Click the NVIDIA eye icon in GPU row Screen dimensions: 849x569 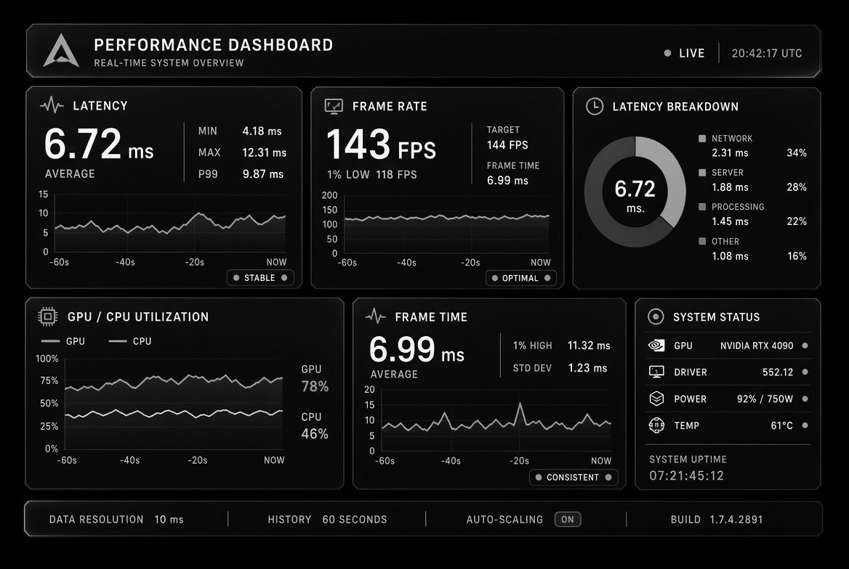(656, 345)
